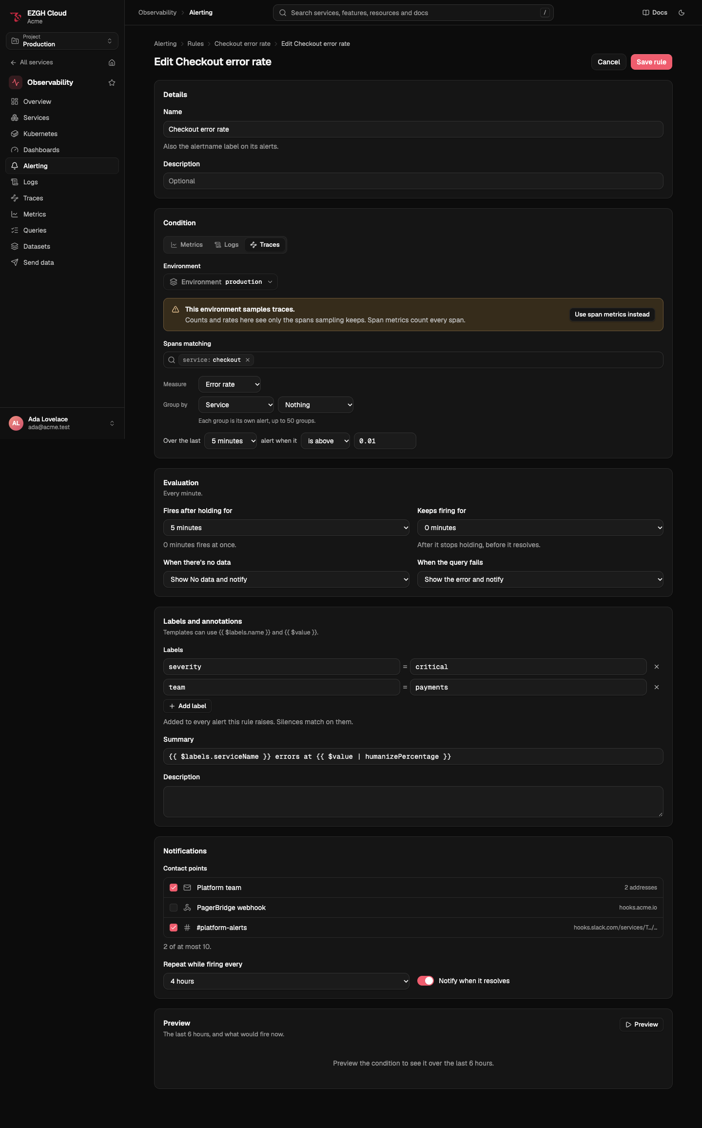
Task: Open the Measure Error rate dropdown
Action: coord(230,384)
